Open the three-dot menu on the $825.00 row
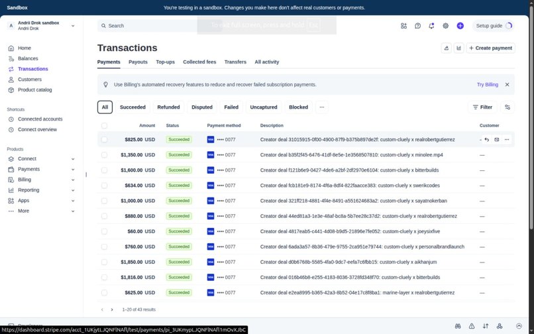The image size is (534, 334). pyautogui.click(x=507, y=139)
